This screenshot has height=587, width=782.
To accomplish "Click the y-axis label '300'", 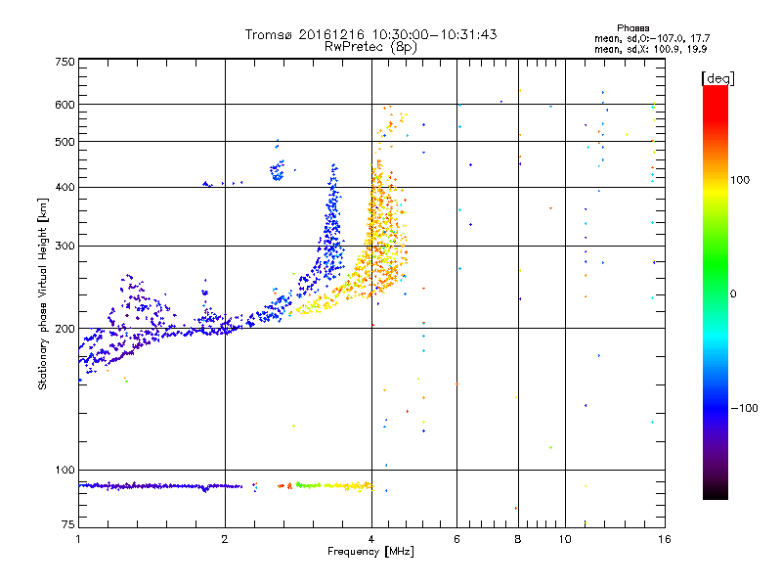I will 65,247.
